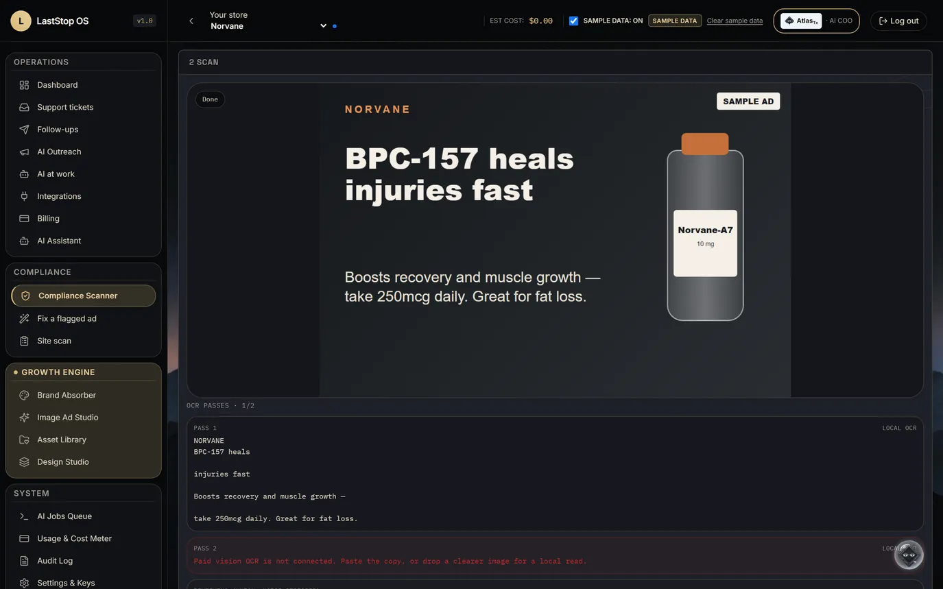943x589 pixels.
Task: Click the Asset Library folder icon
Action: 24,440
